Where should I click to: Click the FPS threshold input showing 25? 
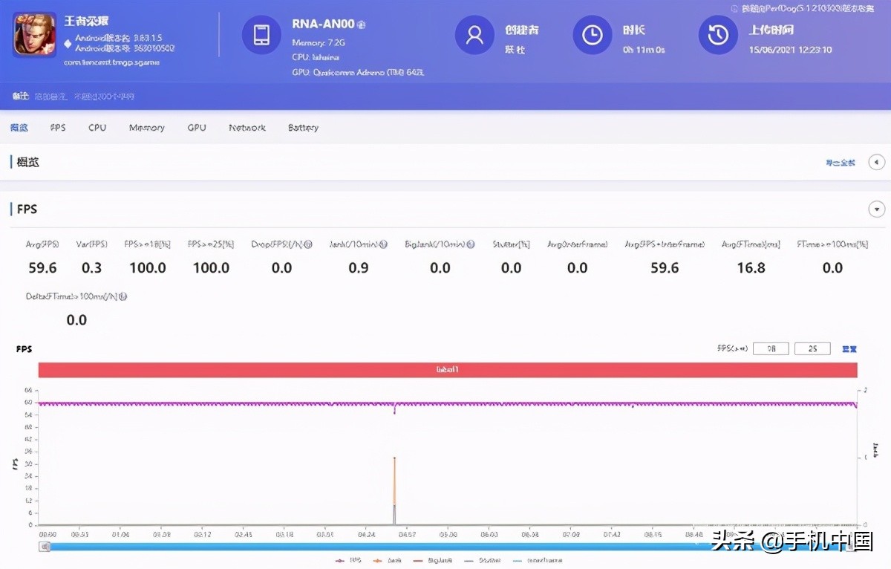pos(812,348)
